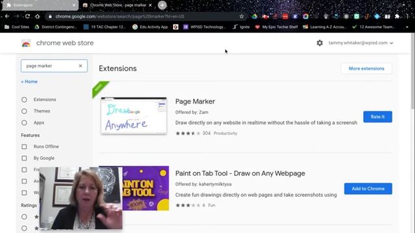Open the green bag extension icon
415x233 pixels.
[357, 16]
